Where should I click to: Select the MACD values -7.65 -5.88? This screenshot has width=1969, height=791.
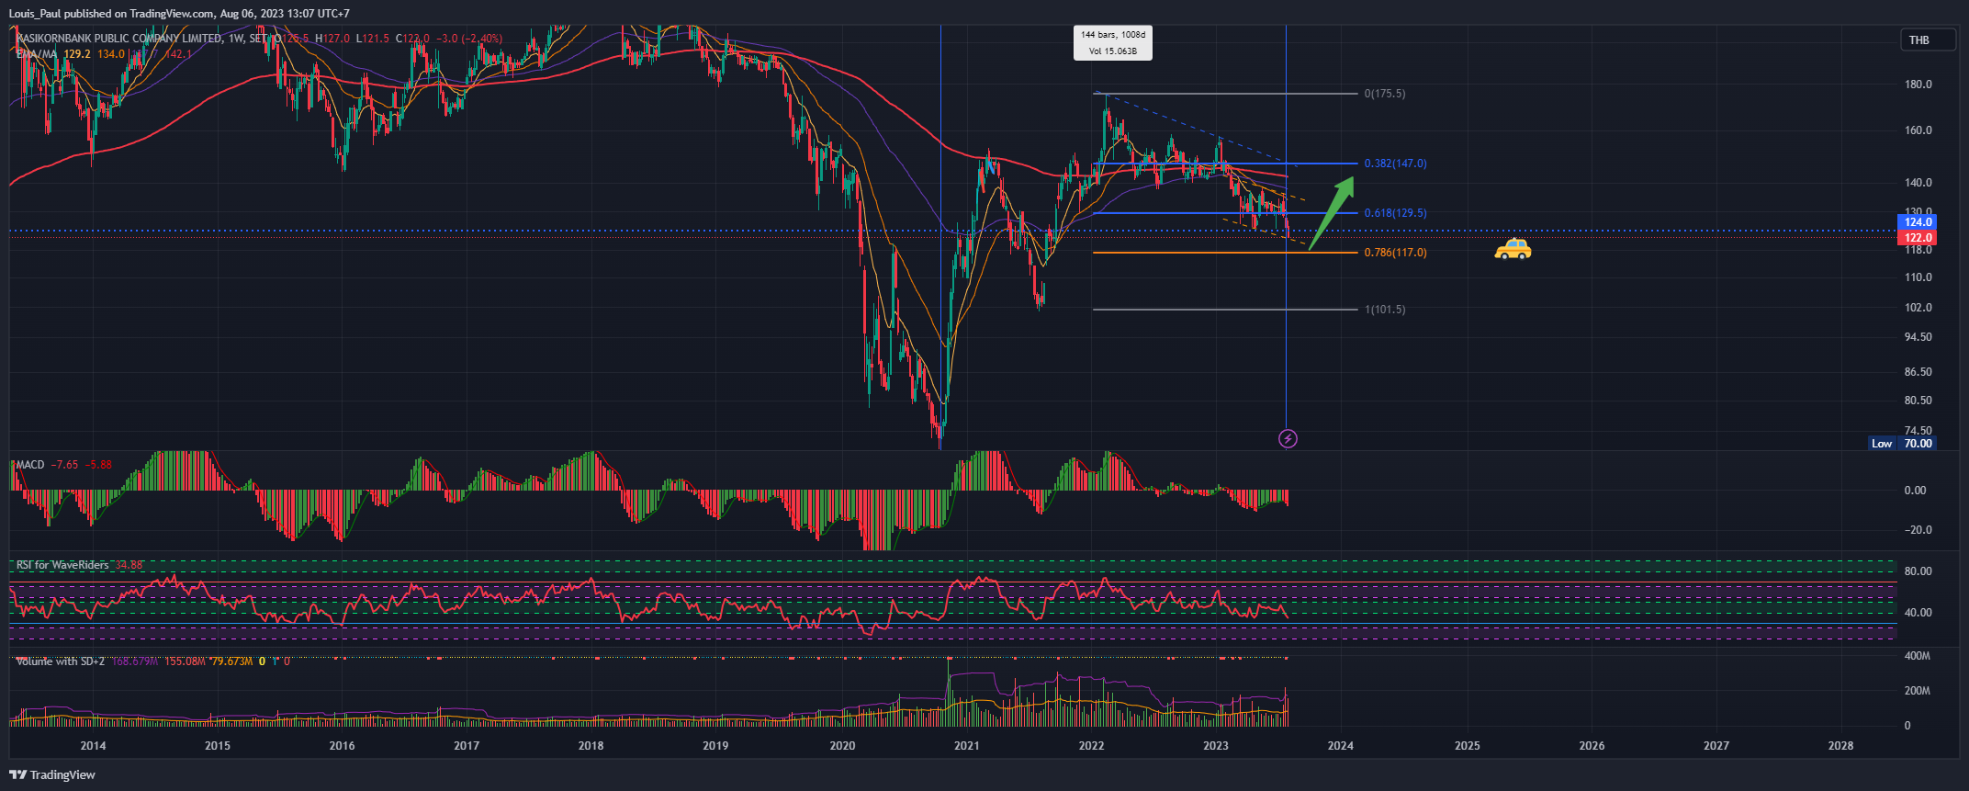click(83, 465)
